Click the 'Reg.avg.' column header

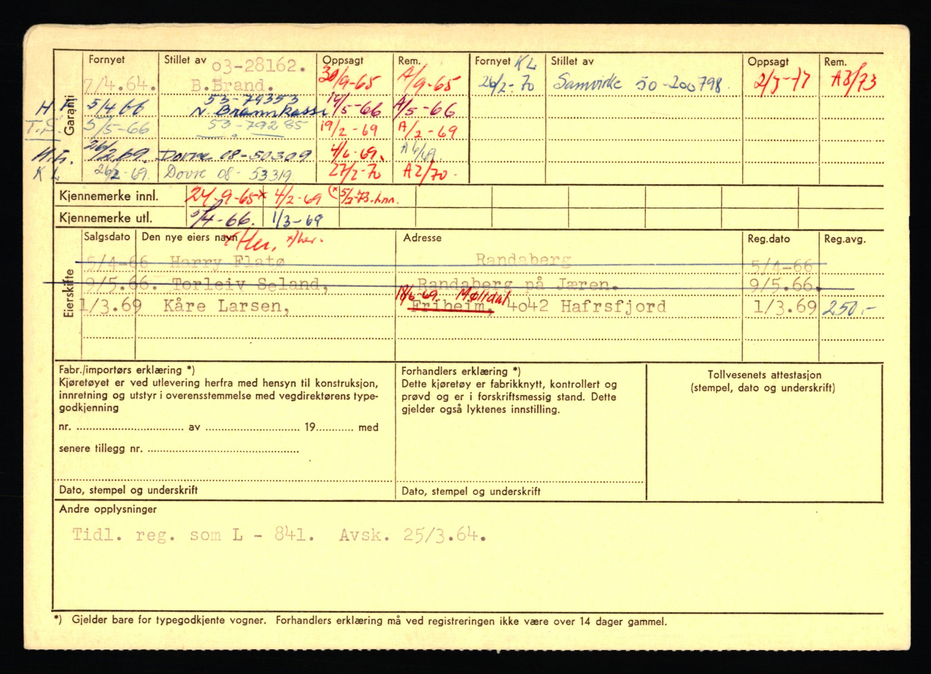[845, 239]
